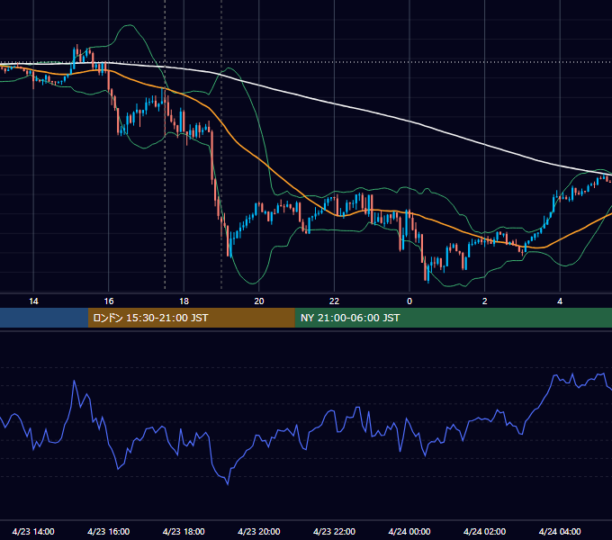Viewport: 612px width, 540px height.
Task: Click the hour label 14 on price chart axis
Action: click(x=33, y=301)
